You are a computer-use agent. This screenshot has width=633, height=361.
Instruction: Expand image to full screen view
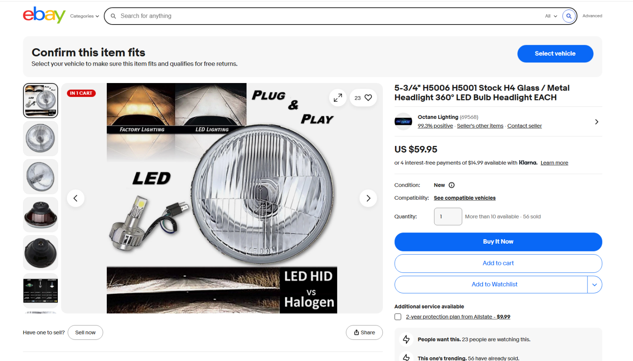(x=338, y=98)
